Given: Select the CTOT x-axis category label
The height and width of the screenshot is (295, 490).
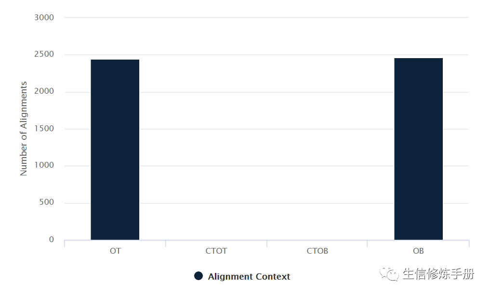Looking at the screenshot, I should click(x=216, y=251).
